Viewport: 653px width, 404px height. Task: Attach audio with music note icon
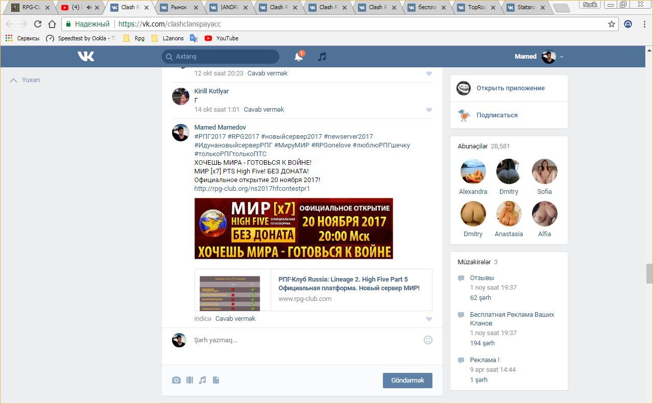[202, 380]
